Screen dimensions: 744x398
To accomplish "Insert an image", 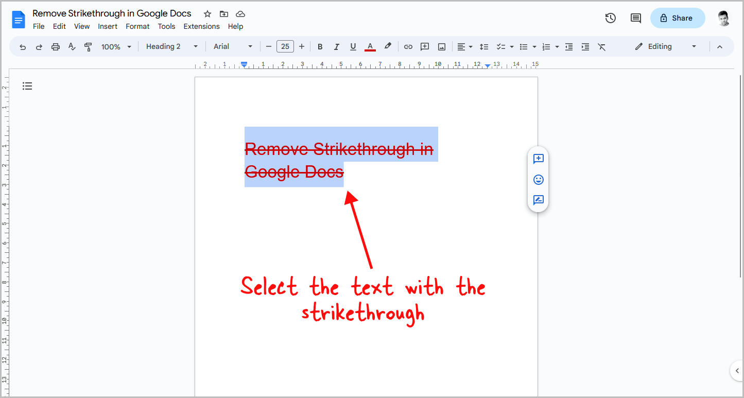I will click(x=441, y=46).
